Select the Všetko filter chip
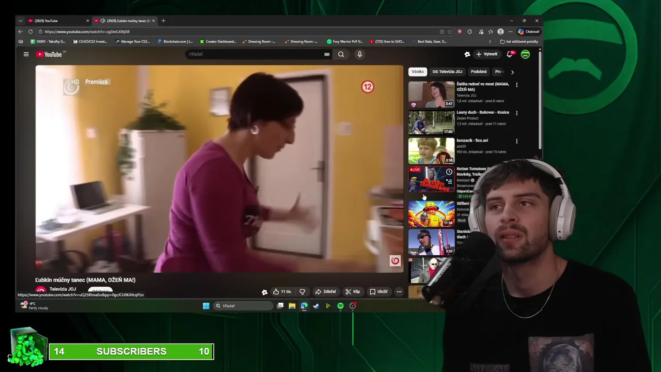The image size is (661, 372). coord(418,72)
